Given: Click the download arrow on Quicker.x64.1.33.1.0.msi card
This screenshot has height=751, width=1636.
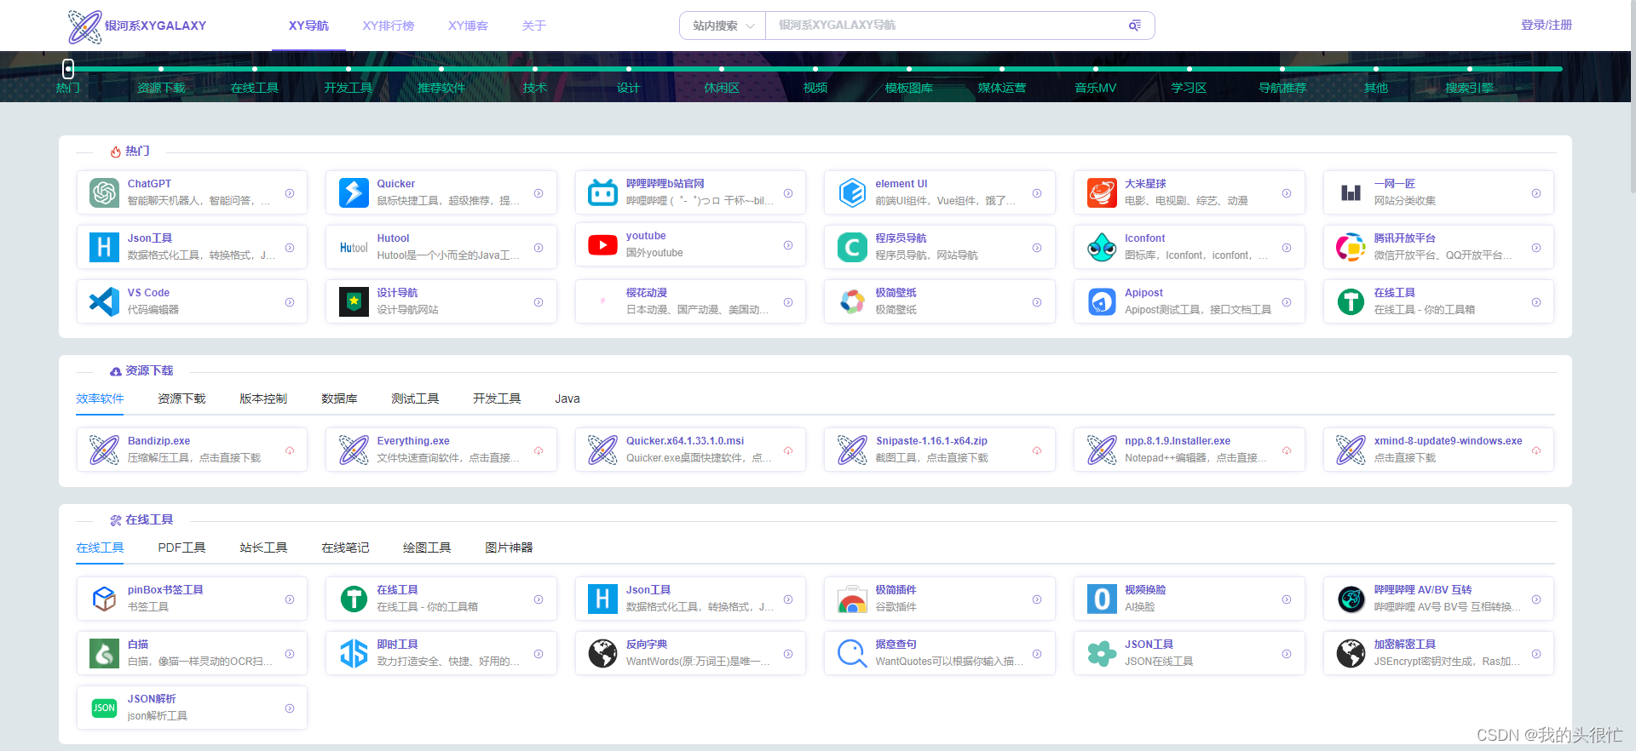Looking at the screenshot, I should point(788,450).
